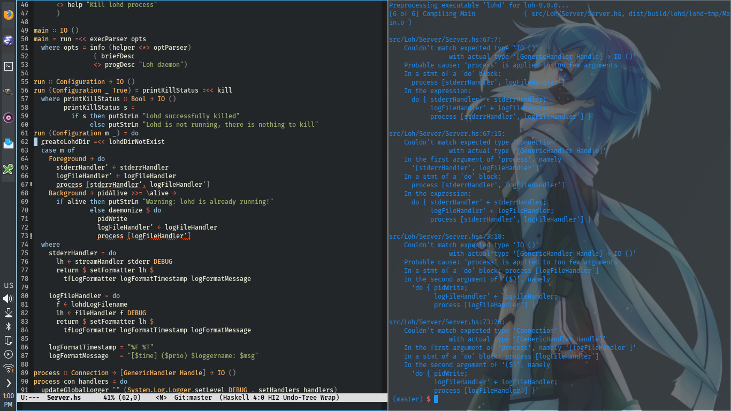The height and width of the screenshot is (411, 731).
Task: Click the error marker at line 73
Action: coord(32,236)
